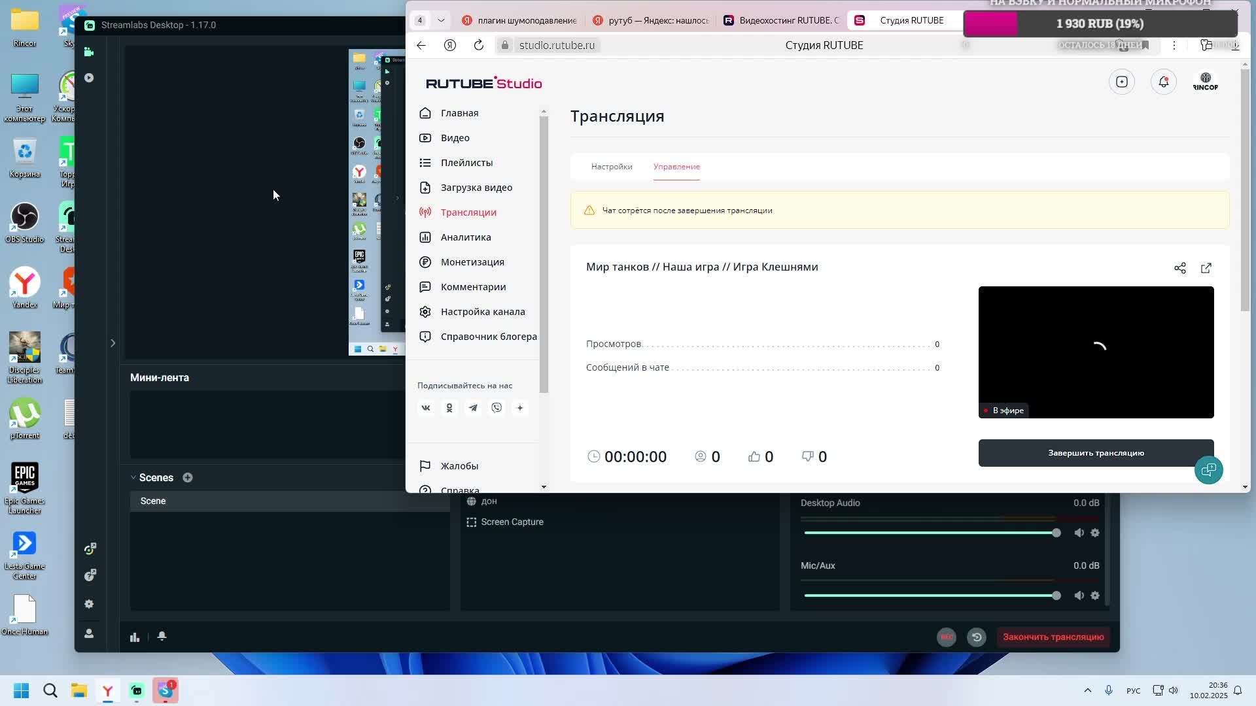The width and height of the screenshot is (1256, 706).
Task: Adjust the Desktop Audio volume slider
Action: pyautogui.click(x=1055, y=533)
